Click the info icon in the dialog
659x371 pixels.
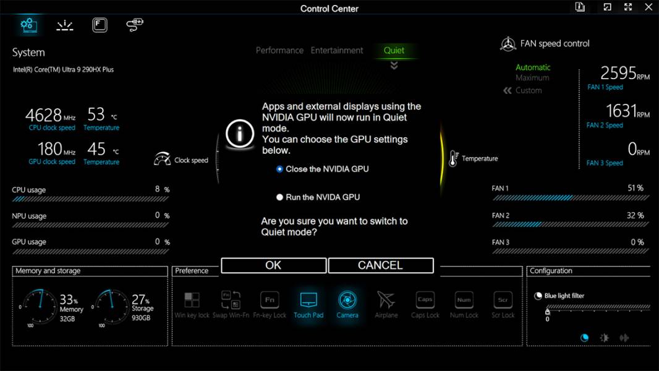pos(240,134)
